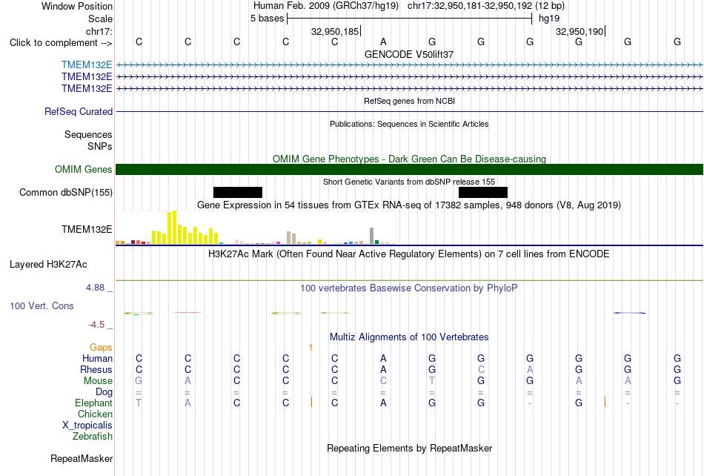Select the Rhesus species label

tap(96, 369)
